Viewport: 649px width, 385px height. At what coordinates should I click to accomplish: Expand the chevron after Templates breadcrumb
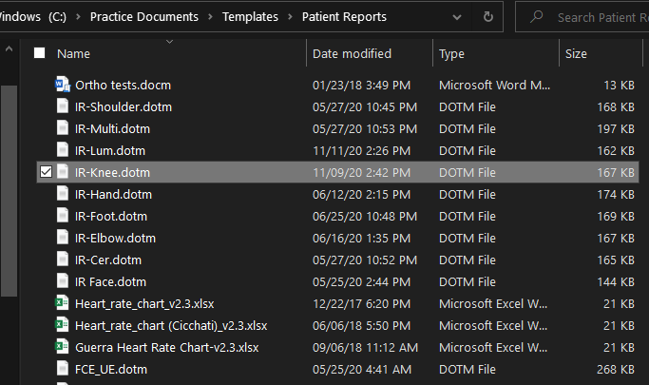point(292,17)
